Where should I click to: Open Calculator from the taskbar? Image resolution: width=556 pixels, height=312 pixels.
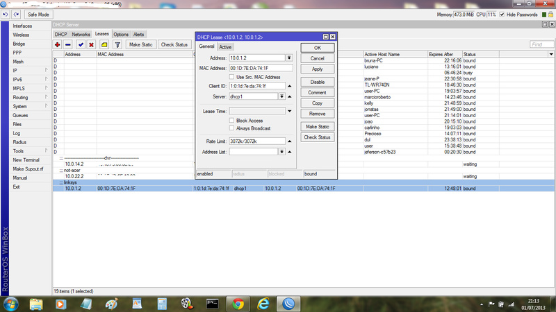tap(162, 304)
